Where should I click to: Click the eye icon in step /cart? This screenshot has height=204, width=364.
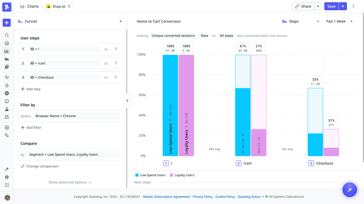pyautogui.click(x=32, y=63)
